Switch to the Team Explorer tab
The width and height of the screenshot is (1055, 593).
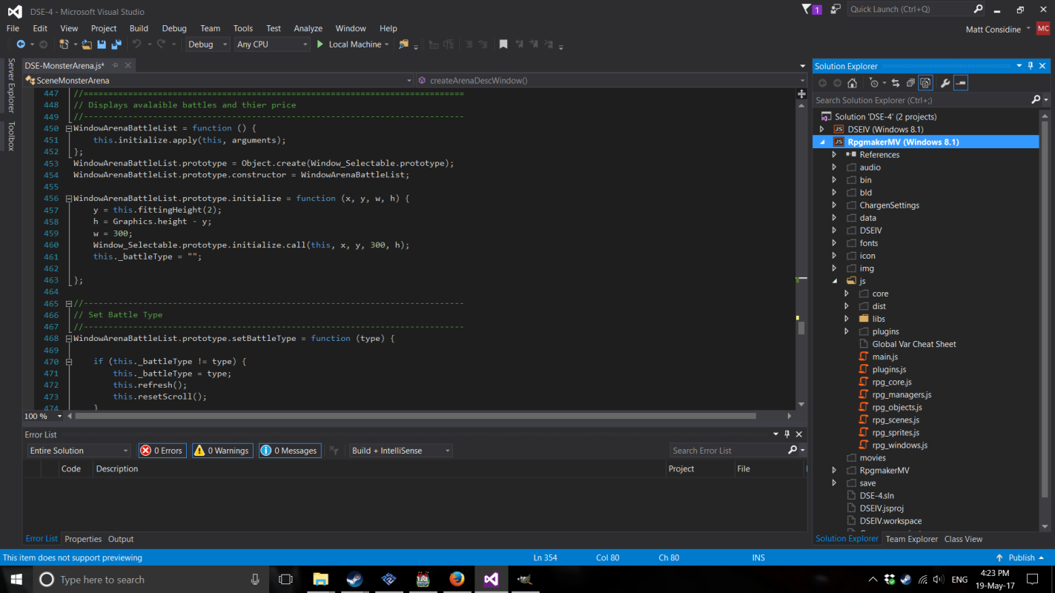[x=911, y=539]
